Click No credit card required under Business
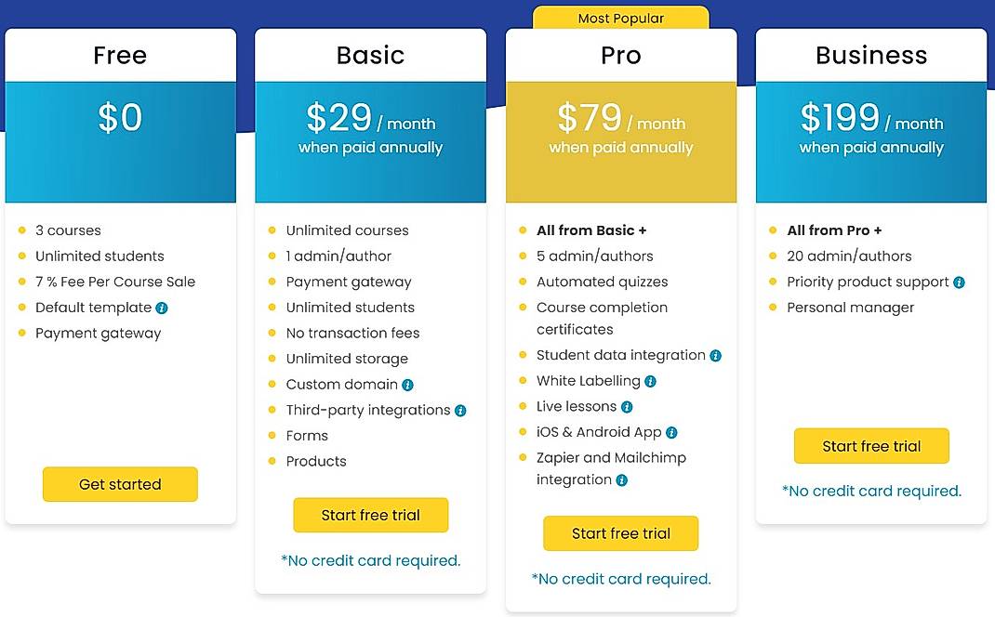This screenshot has width=995, height=617. pyautogui.click(x=870, y=491)
